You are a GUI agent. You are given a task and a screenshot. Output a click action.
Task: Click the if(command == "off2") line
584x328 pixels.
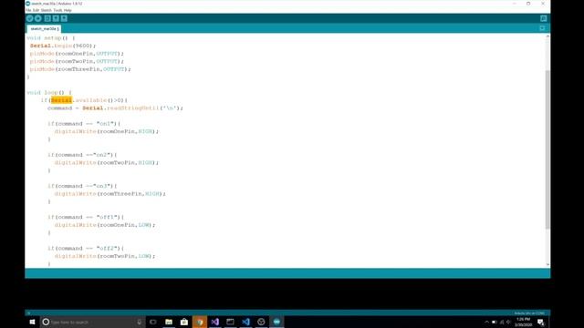86,249
